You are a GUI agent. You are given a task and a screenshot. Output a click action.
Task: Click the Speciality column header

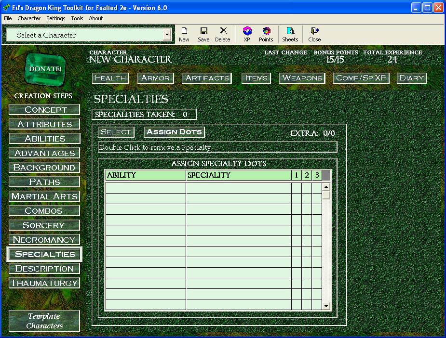point(239,175)
